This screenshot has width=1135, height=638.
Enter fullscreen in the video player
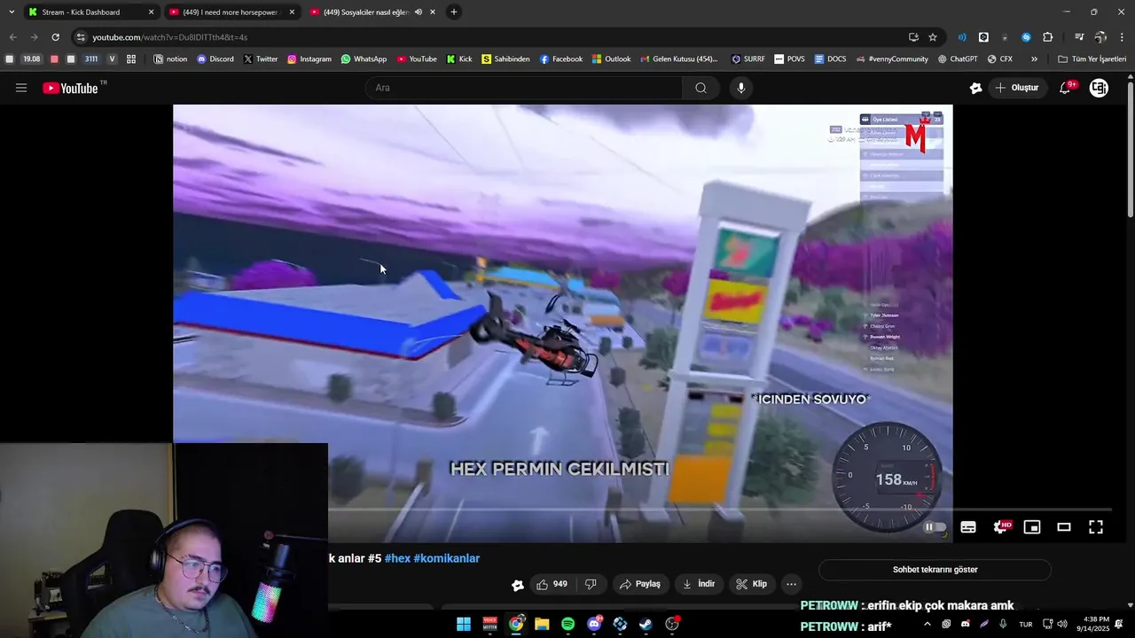coord(1096,527)
